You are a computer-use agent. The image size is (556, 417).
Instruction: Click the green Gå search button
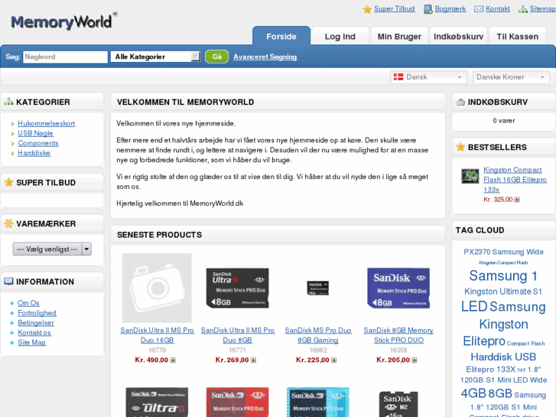[216, 57]
